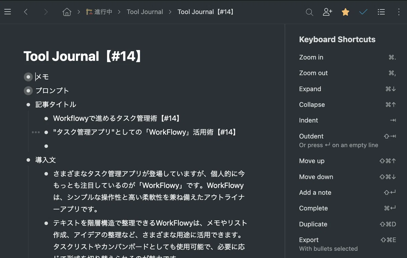The width and height of the screenshot is (407, 258).
Task: Click text Workflowyで進めるタスク管理術【#14】
Action: pyautogui.click(x=117, y=119)
